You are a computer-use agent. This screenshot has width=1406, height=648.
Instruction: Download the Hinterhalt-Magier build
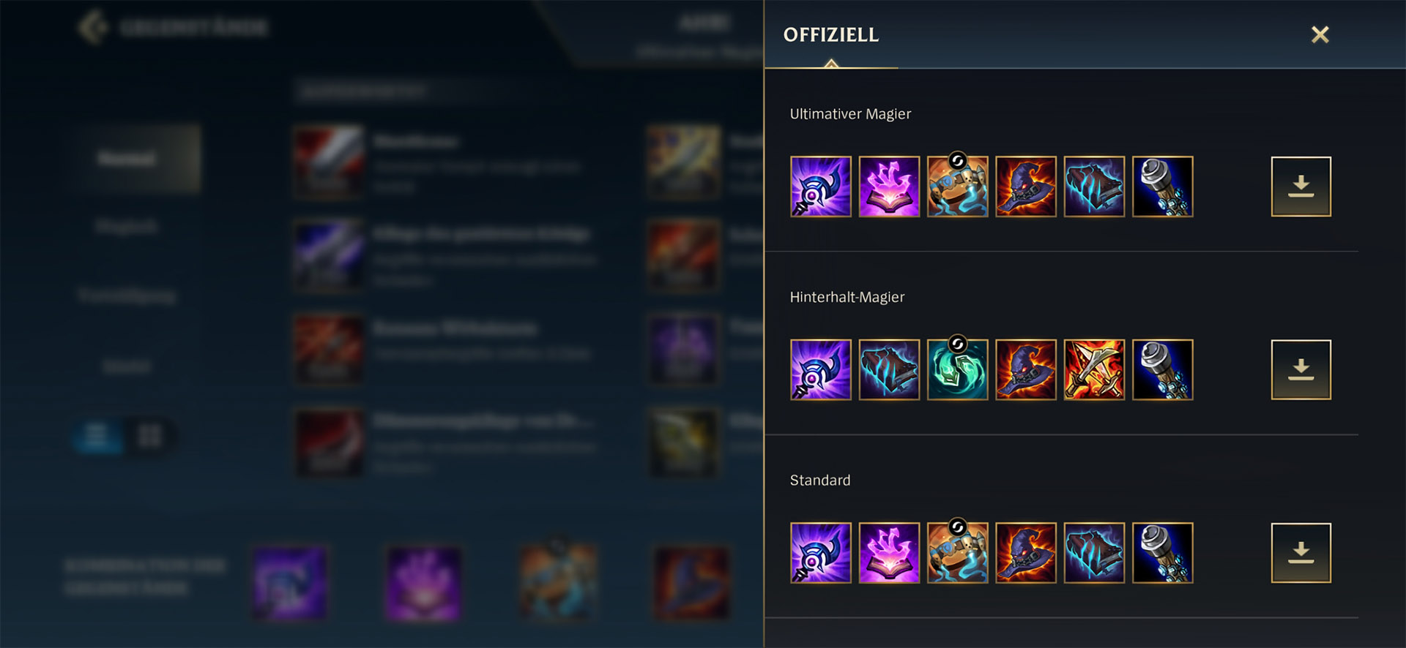pos(1301,369)
